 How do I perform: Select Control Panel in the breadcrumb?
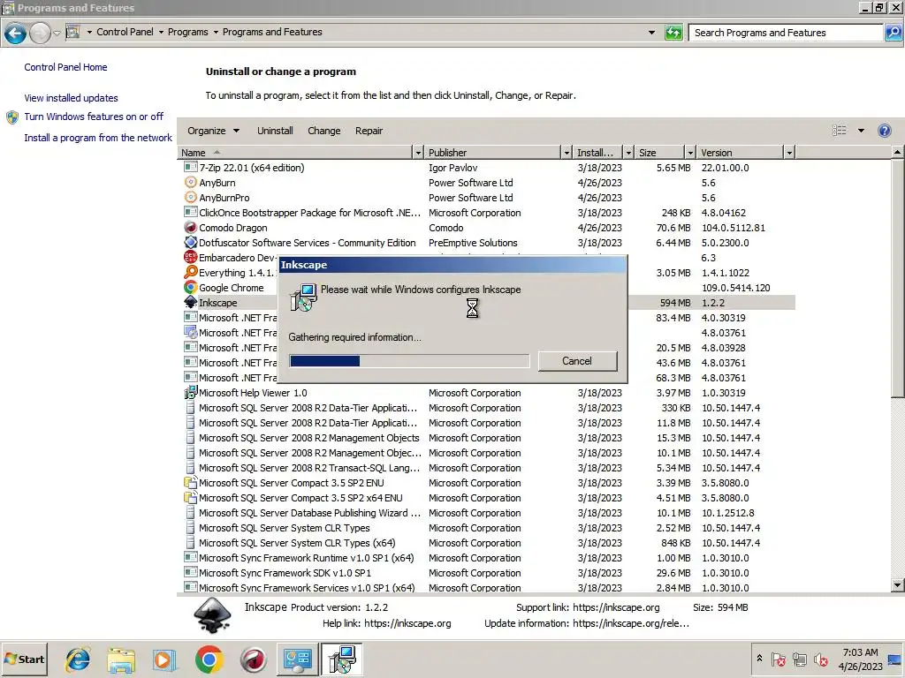[x=125, y=32]
